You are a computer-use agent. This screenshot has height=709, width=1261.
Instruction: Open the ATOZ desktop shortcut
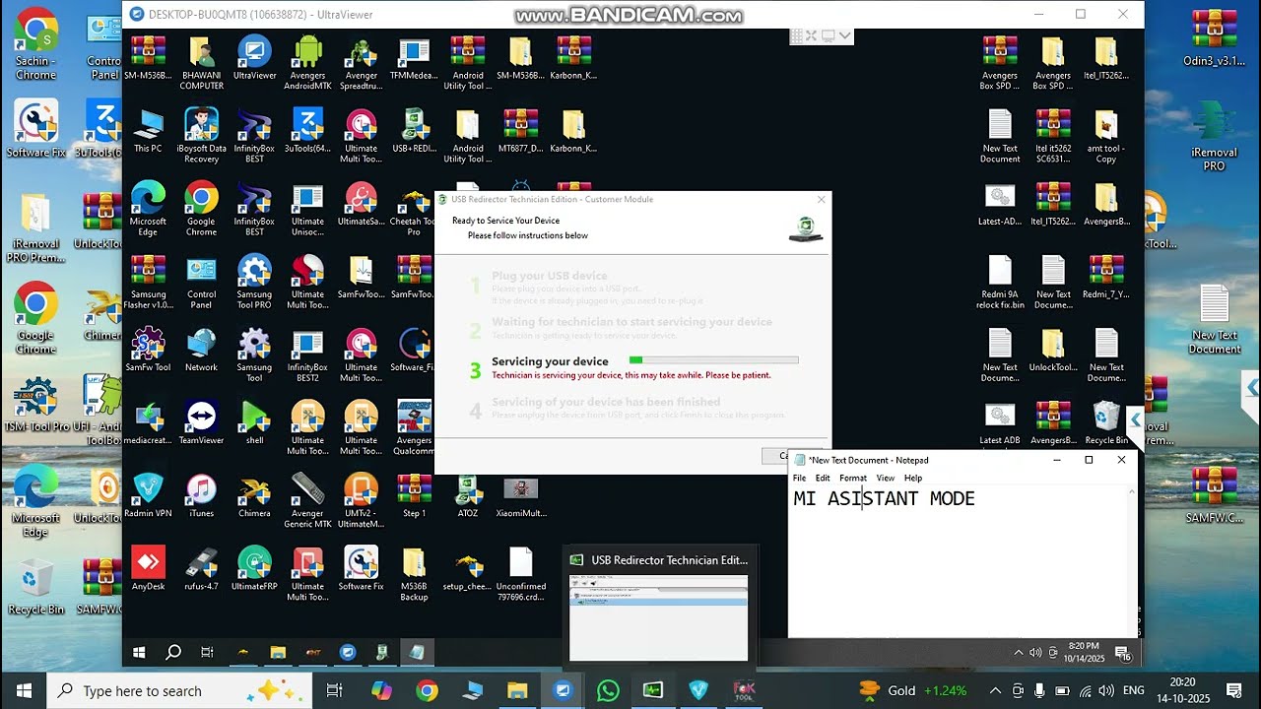(x=467, y=495)
